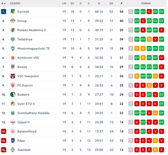Click the Zsámbék club crest
The image size is (168, 155).
click(x=13, y=150)
